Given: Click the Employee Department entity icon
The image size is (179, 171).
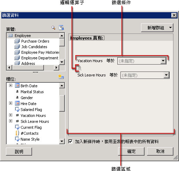Looking at the screenshot, I should (x=17, y=58).
